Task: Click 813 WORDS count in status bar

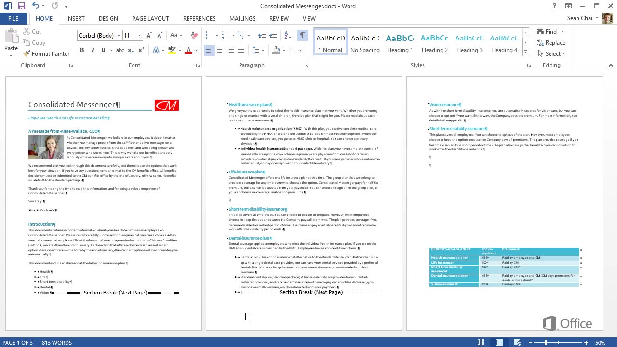Action: coord(57,343)
